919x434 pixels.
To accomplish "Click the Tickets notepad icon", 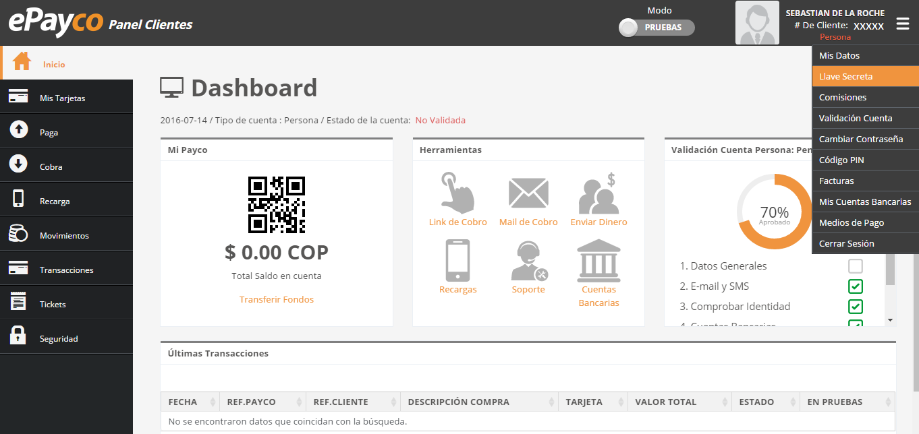I will tap(18, 302).
